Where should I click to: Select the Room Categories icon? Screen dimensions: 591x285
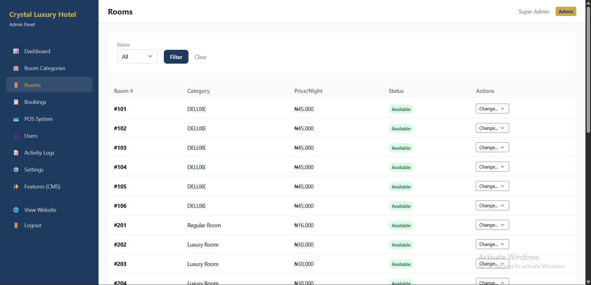pyautogui.click(x=16, y=68)
